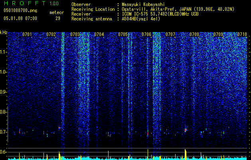Click the 0705 time marker

(123, 34)
